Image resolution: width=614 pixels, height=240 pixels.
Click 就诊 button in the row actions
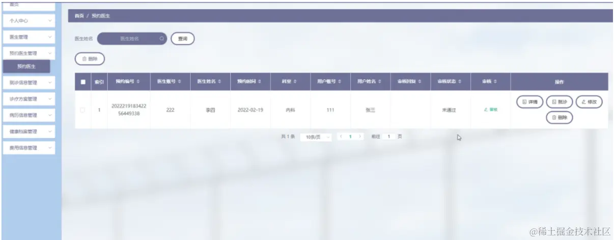pos(560,102)
